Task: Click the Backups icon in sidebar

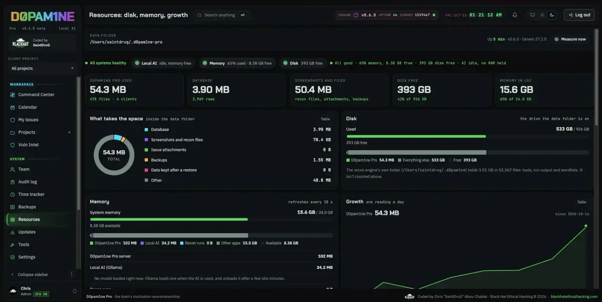Action: [13, 207]
